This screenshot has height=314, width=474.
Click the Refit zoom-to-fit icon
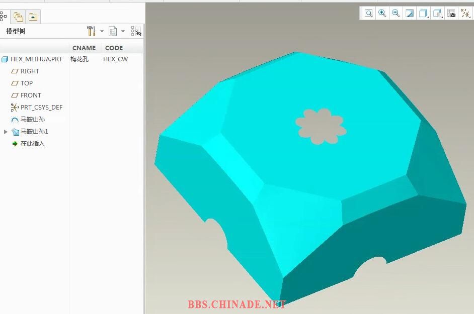point(369,14)
